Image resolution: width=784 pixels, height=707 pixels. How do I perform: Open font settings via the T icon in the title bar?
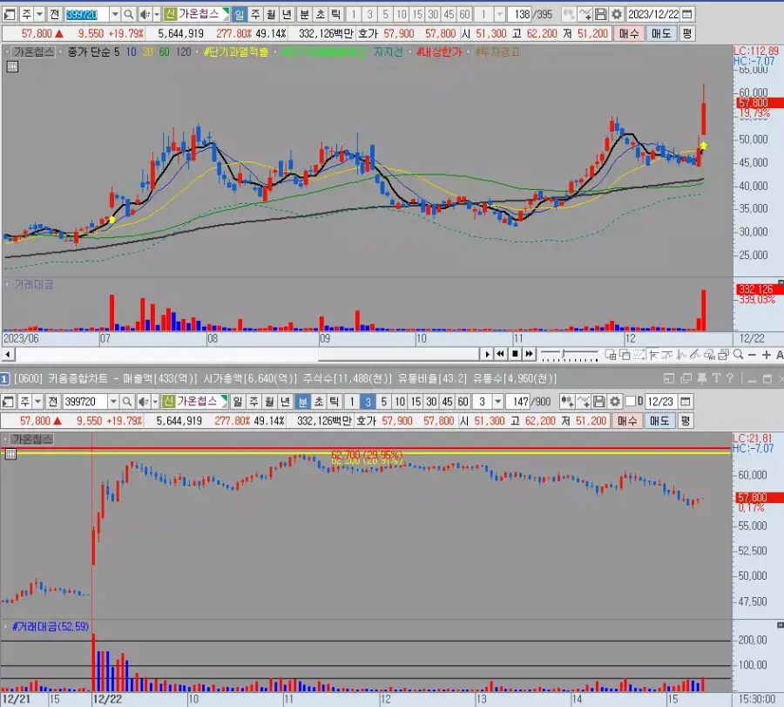pyautogui.click(x=716, y=378)
